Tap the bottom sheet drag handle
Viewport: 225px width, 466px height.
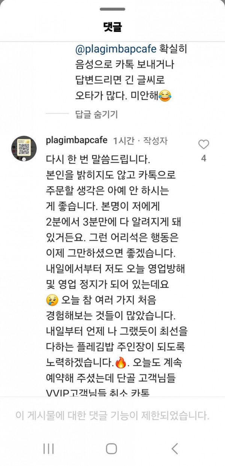tap(112, 9)
